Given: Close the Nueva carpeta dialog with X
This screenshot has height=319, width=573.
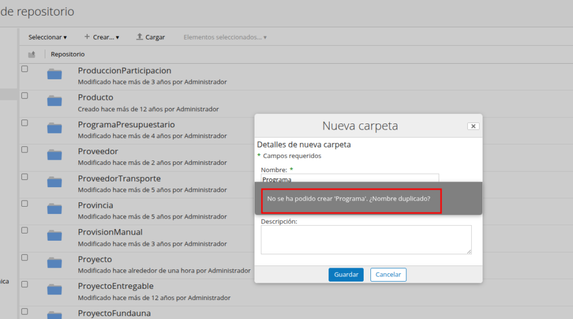Looking at the screenshot, I should 473,126.
